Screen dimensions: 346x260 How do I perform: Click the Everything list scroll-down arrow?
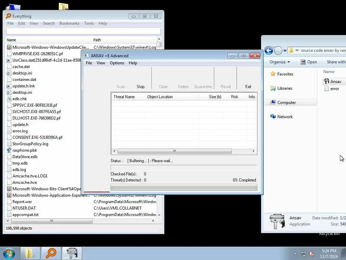tap(159, 215)
